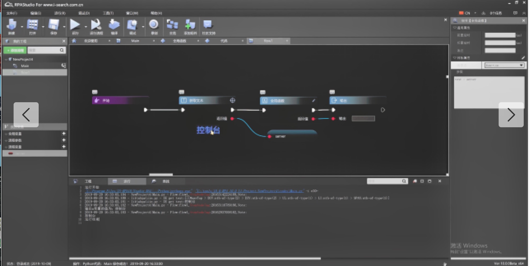The image size is (530, 266).
Task: Show next image with right arrow button
Action: click(x=511, y=115)
